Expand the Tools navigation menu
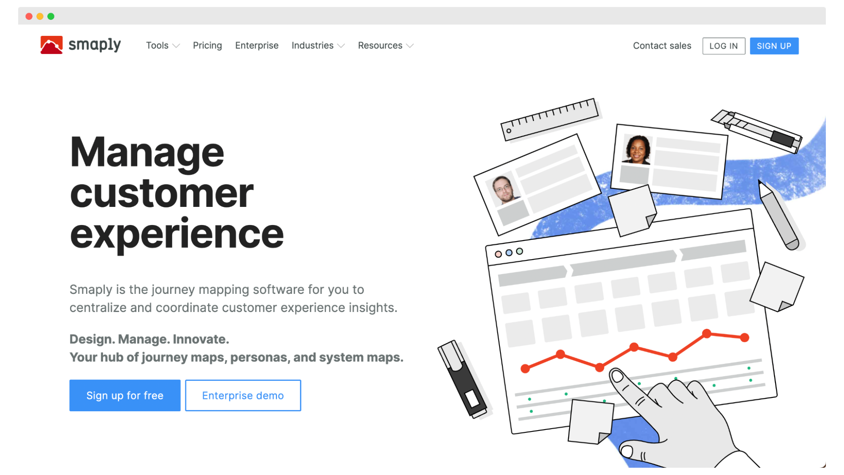This screenshot has width=844, height=475. pyautogui.click(x=162, y=46)
